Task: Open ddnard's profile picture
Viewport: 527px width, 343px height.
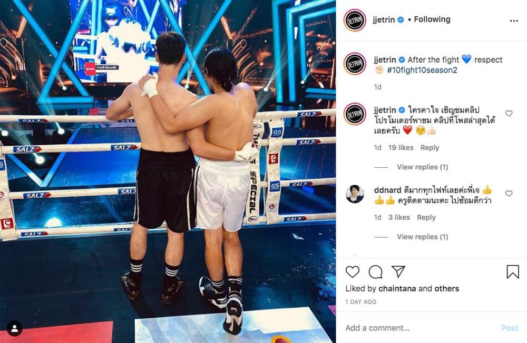Action: click(x=355, y=194)
